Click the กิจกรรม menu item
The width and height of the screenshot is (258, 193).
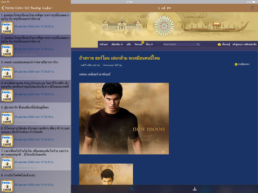tap(138, 44)
